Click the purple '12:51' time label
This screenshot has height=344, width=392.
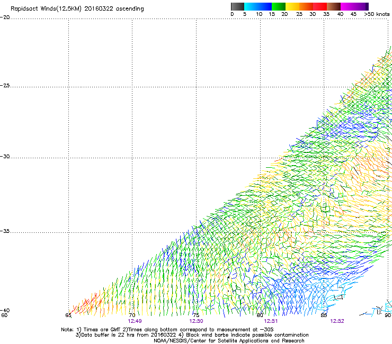pos(271,321)
